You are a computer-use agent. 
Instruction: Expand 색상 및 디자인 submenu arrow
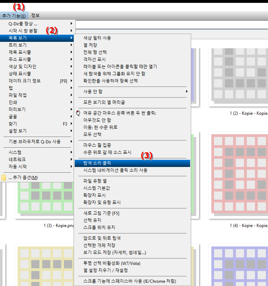click(x=71, y=66)
